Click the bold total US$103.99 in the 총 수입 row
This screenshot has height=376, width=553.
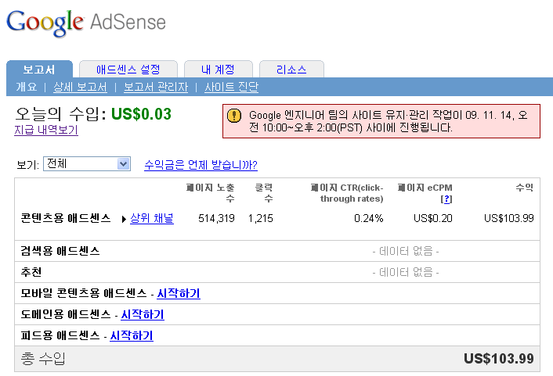click(x=499, y=358)
